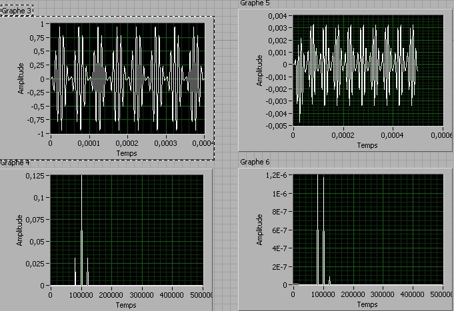Click the 100000 X-scale marker in Graphe 6

pos(323,294)
